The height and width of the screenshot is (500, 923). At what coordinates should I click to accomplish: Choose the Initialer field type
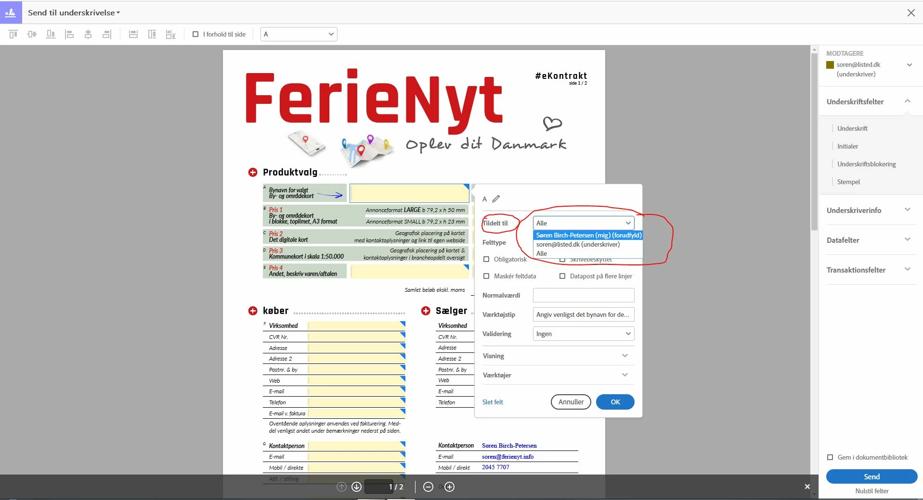pos(847,146)
